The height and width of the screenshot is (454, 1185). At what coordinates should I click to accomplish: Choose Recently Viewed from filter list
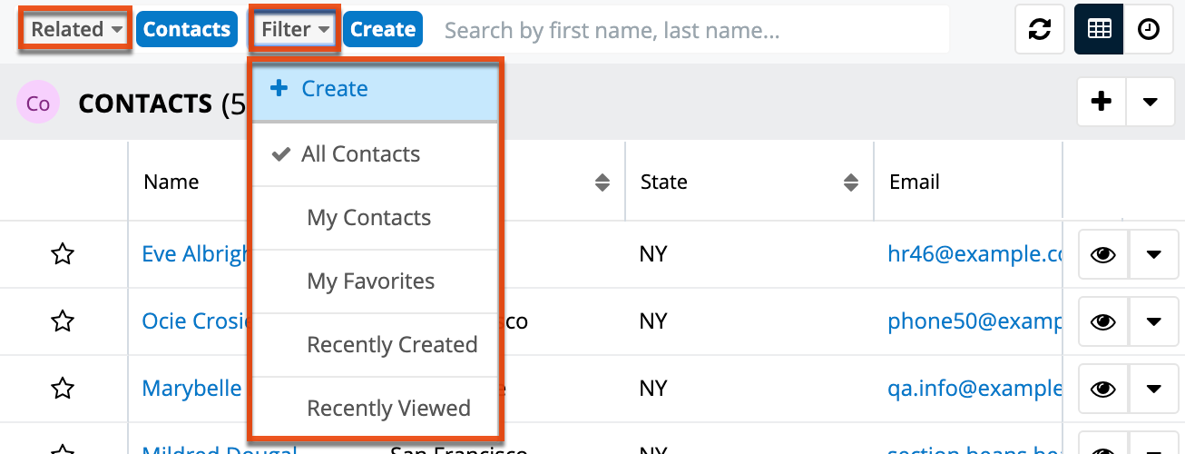pyautogui.click(x=388, y=409)
